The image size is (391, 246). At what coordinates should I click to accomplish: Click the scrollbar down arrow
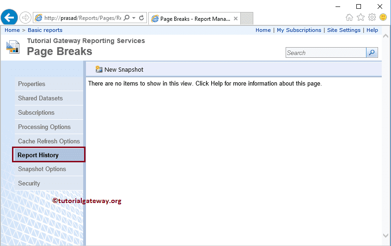point(385,235)
